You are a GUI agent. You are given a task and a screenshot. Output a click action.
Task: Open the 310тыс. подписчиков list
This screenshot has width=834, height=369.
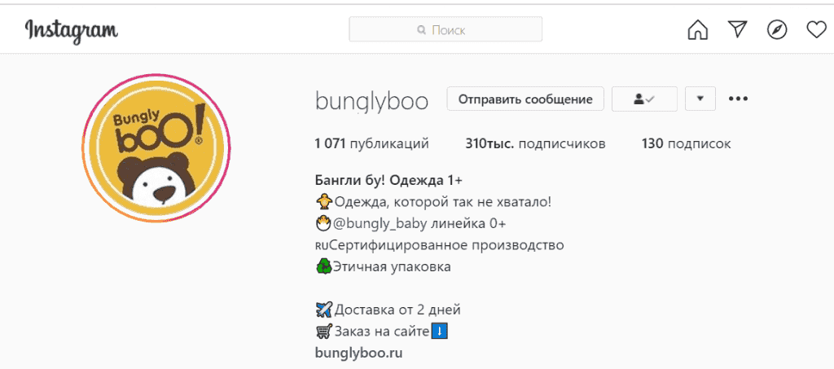(x=536, y=143)
